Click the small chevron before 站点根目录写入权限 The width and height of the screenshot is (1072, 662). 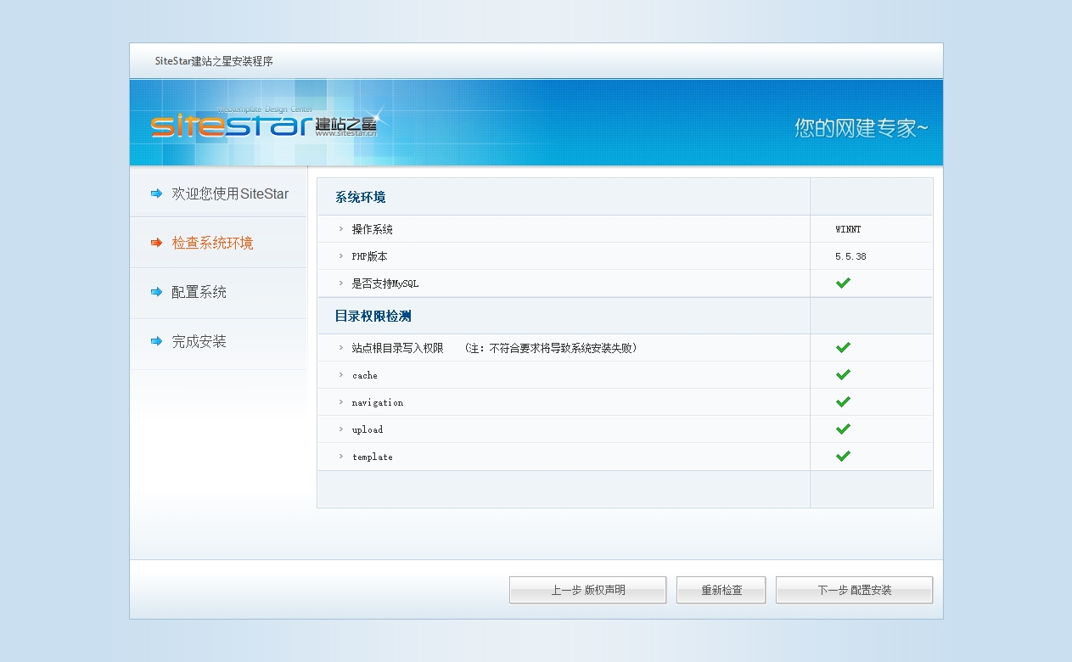coord(341,348)
